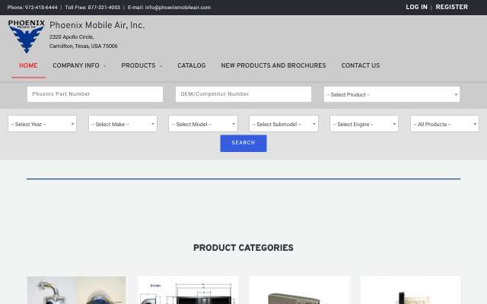Click the '2320 Apollo Circle,' address line

[x=72, y=37]
